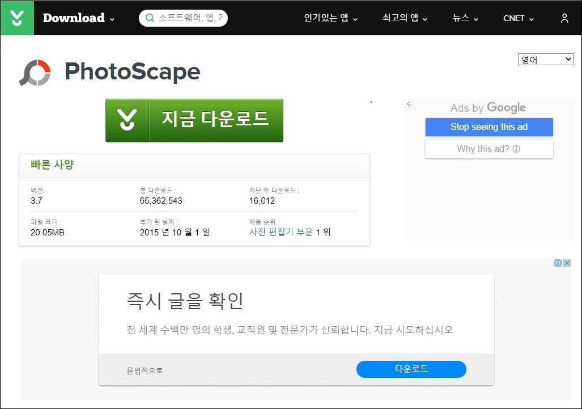Screen dimensions: 582x409
Task: Click the 즉시 글을 확인 ad headline
Action: click(185, 301)
